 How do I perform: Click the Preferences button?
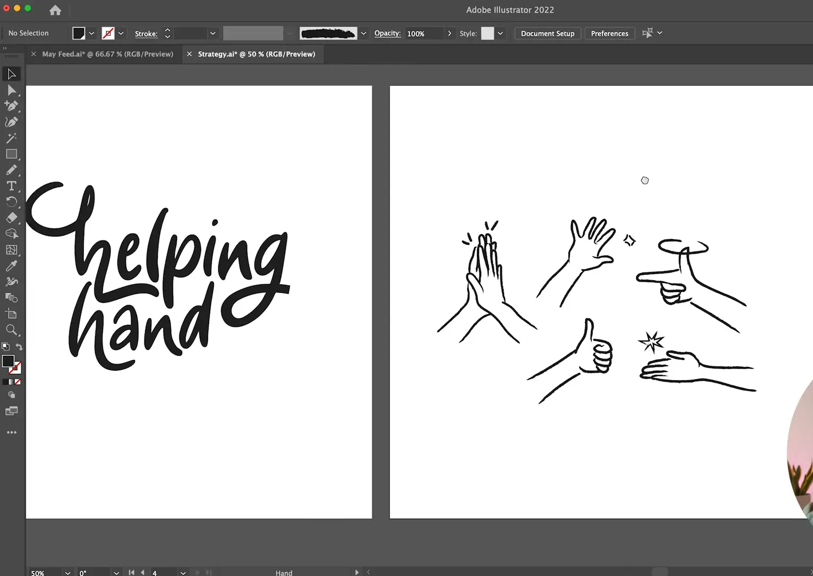[x=609, y=33]
